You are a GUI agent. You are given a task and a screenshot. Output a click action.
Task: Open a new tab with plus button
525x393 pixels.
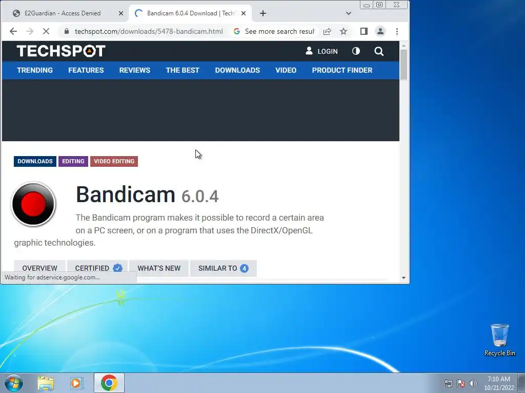click(x=263, y=13)
